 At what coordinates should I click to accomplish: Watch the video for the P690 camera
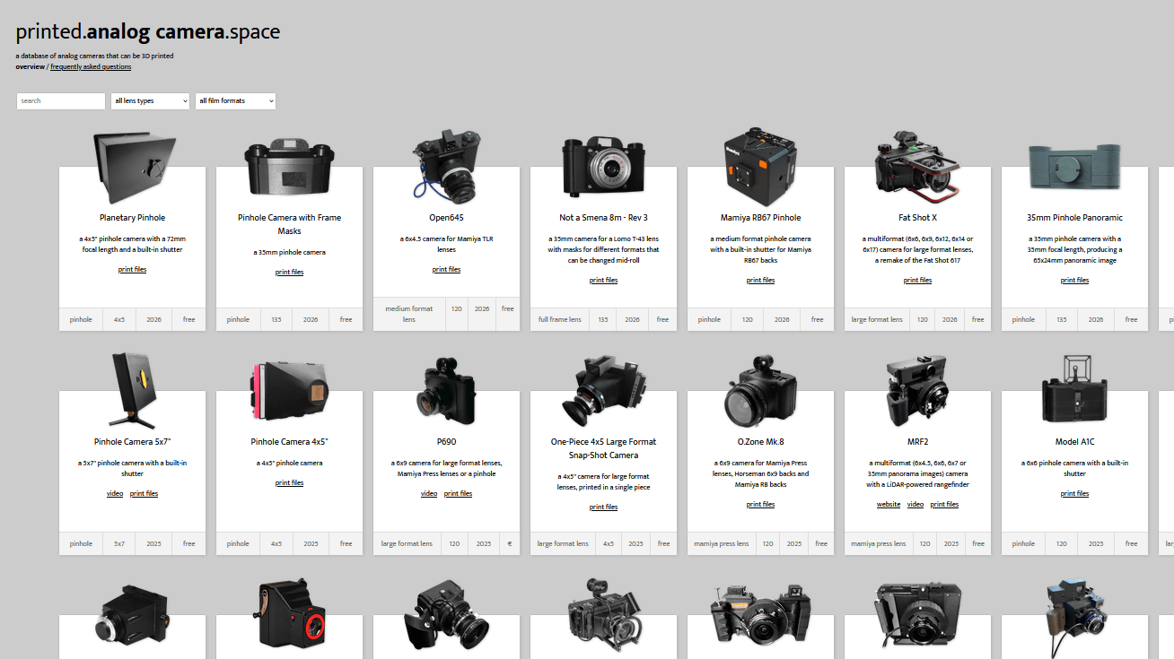pos(428,492)
